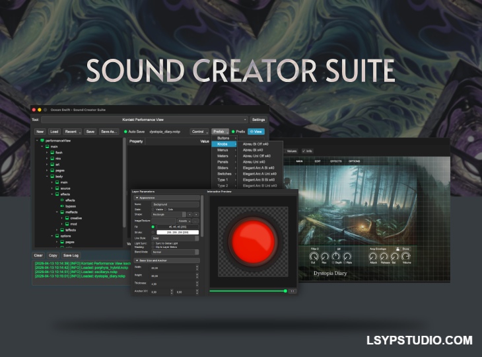Clear the log output
This screenshot has height=357, width=482.
tap(38, 255)
